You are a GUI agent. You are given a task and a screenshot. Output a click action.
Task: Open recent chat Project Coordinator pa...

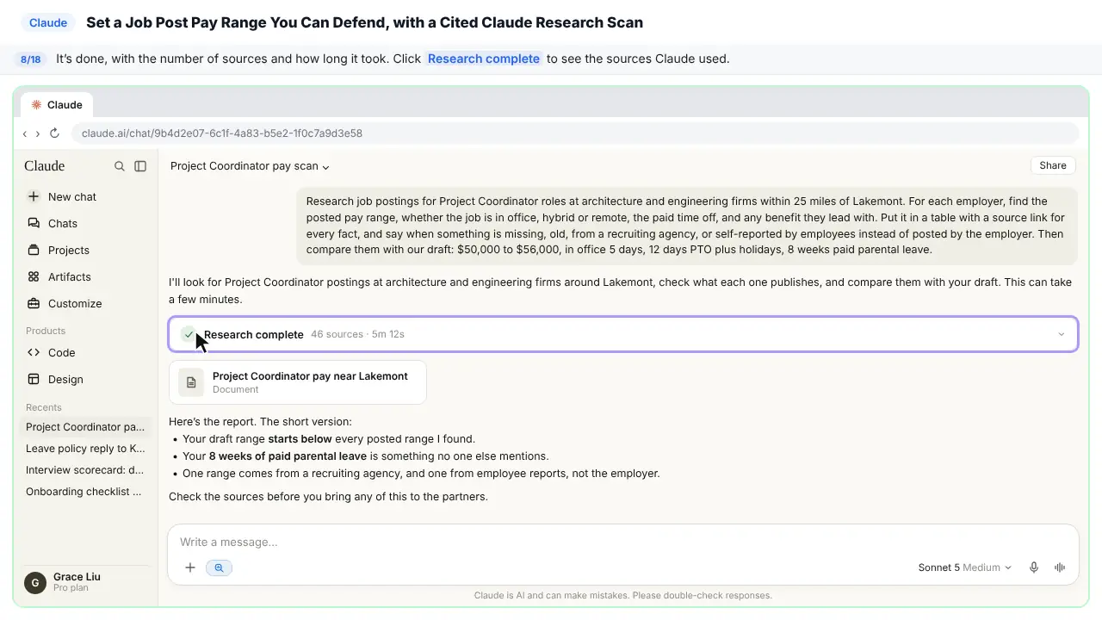click(85, 426)
